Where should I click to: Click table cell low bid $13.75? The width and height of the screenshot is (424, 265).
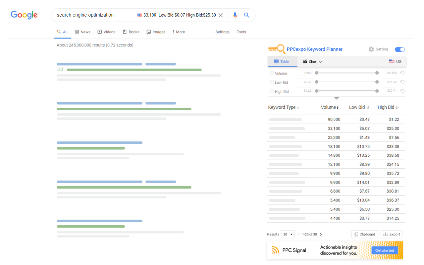(x=363, y=146)
